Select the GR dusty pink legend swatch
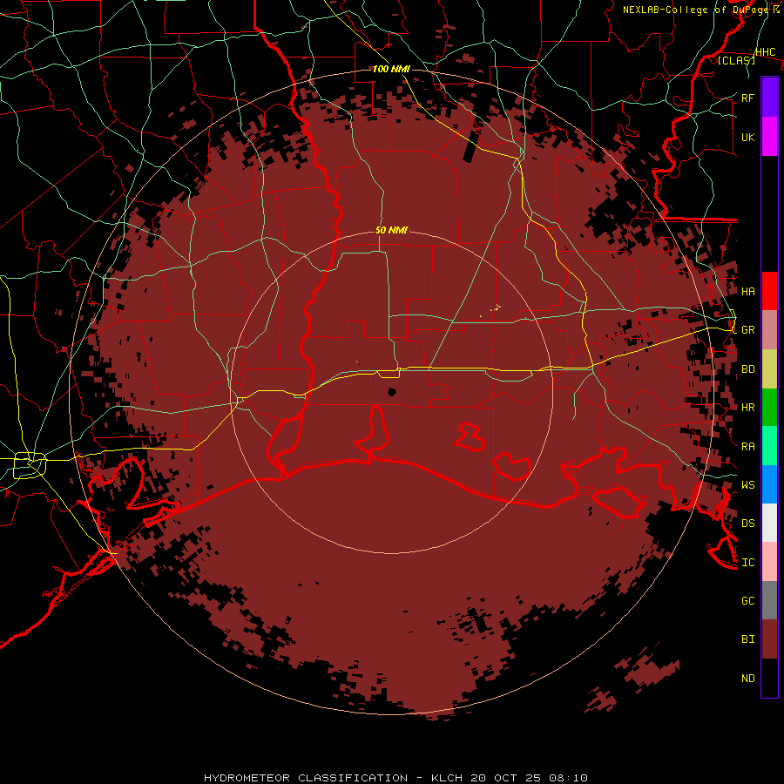Screen dimensions: 784x784 (x=769, y=330)
